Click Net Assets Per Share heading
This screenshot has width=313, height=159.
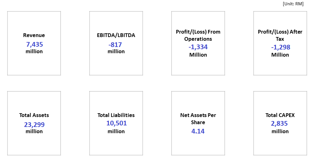tap(198, 119)
